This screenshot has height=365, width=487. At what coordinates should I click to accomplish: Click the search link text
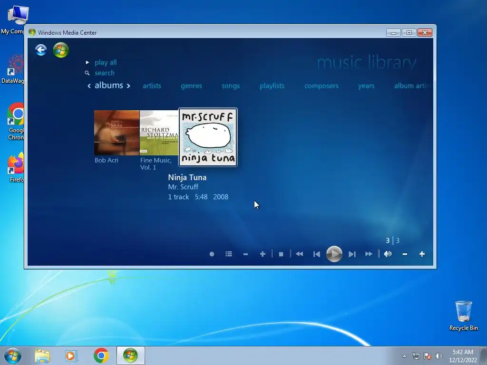105,73
